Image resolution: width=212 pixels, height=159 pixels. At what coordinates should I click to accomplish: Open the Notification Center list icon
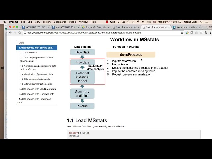[x=207, y=22]
